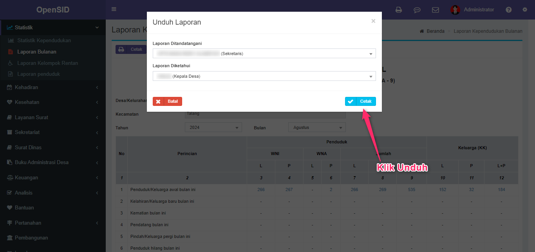Open the chat comments icon in navbar

point(417,10)
